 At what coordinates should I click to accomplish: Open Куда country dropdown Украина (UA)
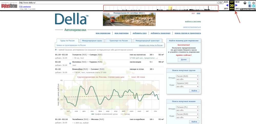coord(188,83)
